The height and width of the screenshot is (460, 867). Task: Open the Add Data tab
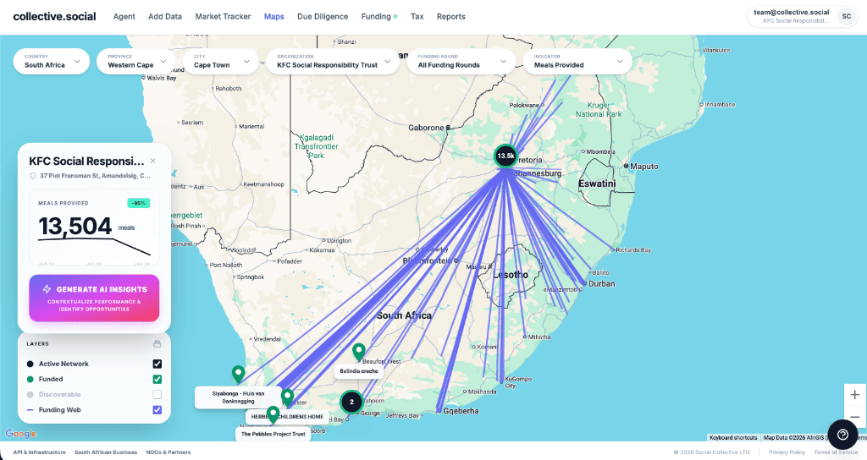click(165, 17)
